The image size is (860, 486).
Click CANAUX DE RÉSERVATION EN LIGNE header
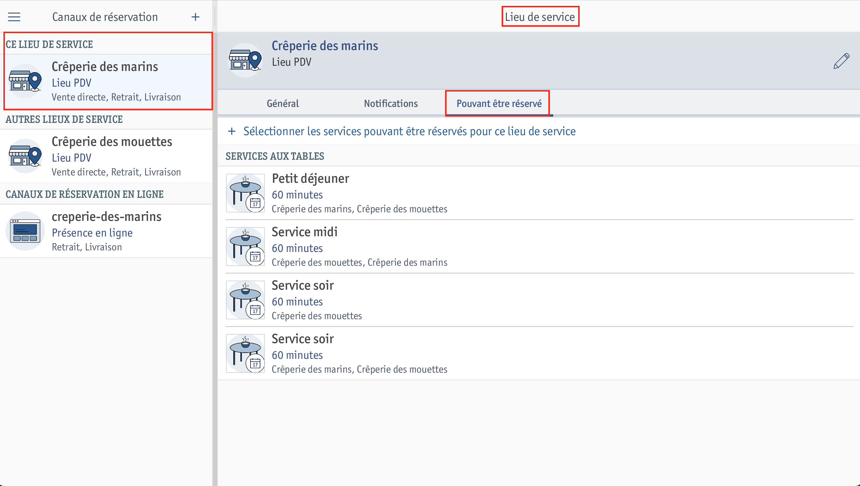pyautogui.click(x=85, y=194)
